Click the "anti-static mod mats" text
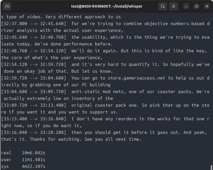Viewport: 213px width, 170px height. (x=98, y=92)
